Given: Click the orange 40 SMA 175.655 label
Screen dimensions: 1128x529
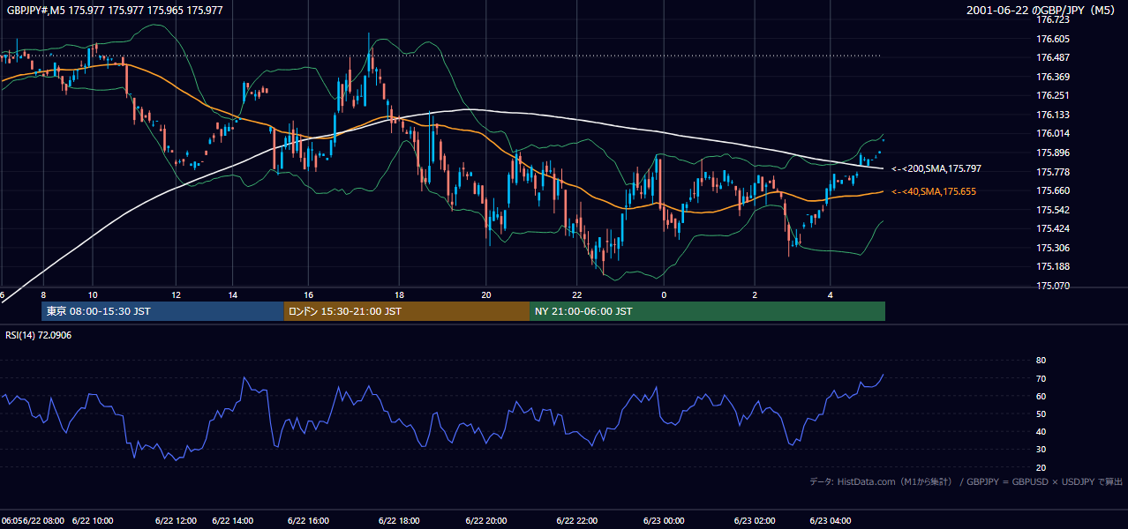Looking at the screenshot, I should [934, 191].
